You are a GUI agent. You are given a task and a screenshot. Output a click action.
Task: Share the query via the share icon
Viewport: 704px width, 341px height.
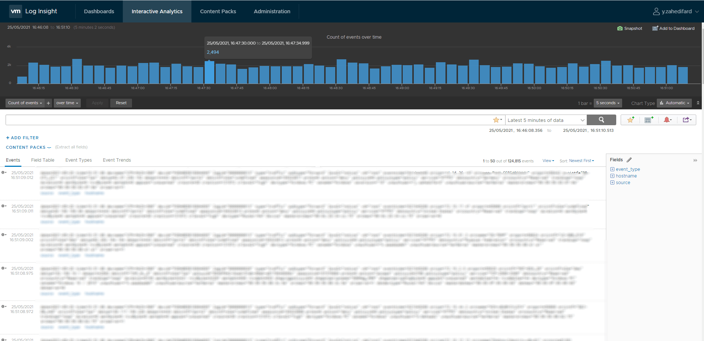point(687,120)
